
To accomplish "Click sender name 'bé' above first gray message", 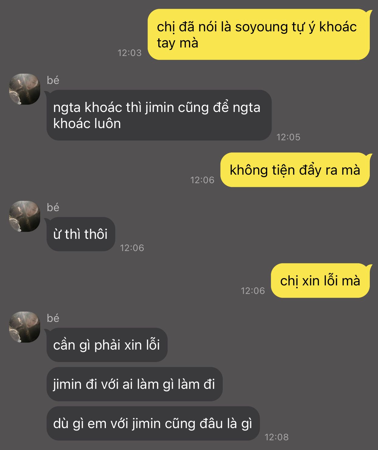I will point(53,80).
